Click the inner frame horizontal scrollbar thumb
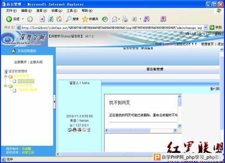This screenshot has width=225, height=163. 130,130
